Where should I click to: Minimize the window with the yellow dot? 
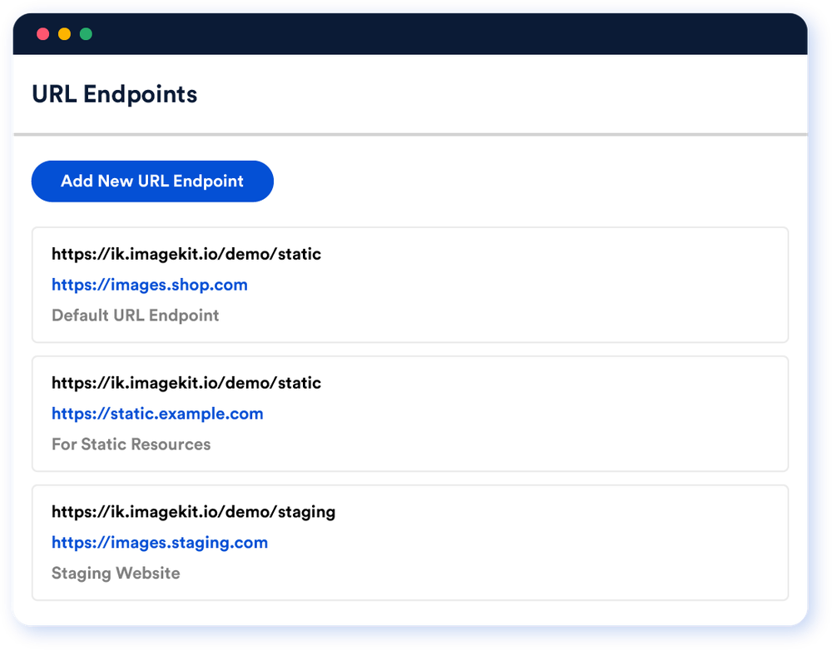pyautogui.click(x=64, y=34)
